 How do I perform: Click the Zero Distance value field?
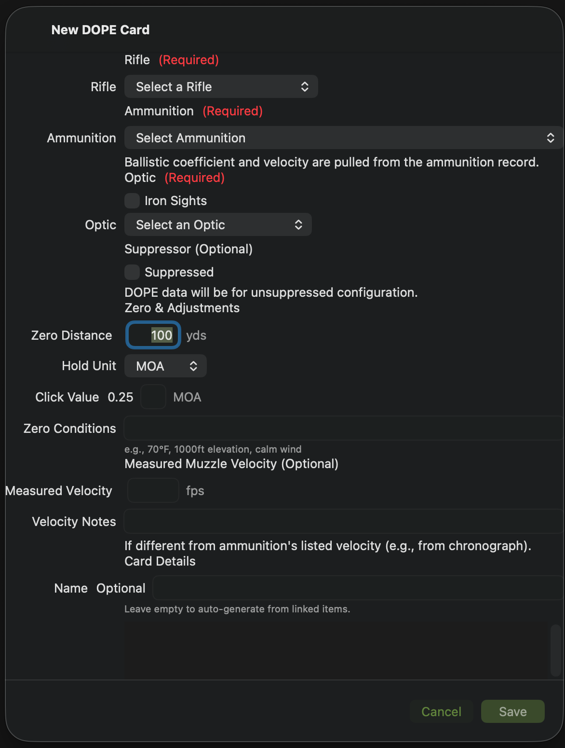pos(153,335)
